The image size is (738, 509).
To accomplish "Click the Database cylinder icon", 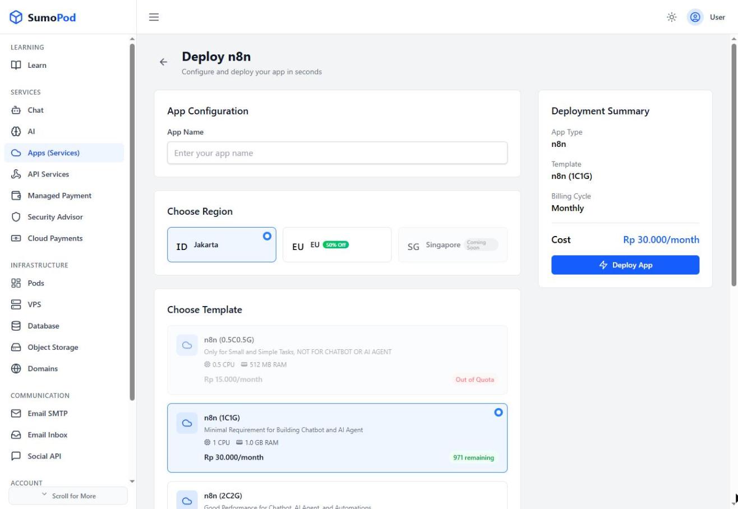I will pos(16,326).
